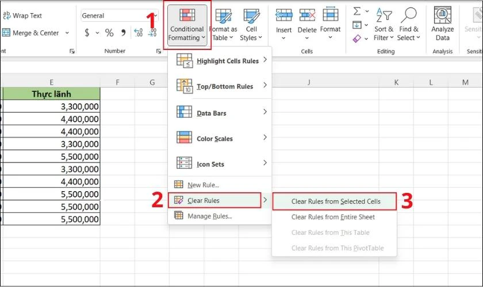Toggle Wrap Text

pos(22,15)
